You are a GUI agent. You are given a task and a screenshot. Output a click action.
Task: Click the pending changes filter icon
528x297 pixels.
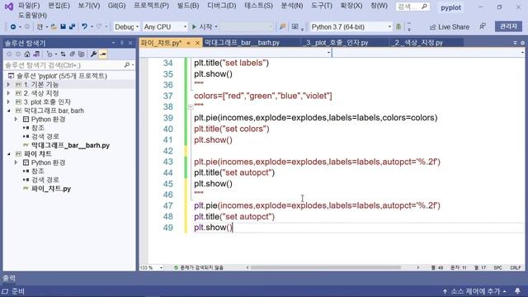49,54
